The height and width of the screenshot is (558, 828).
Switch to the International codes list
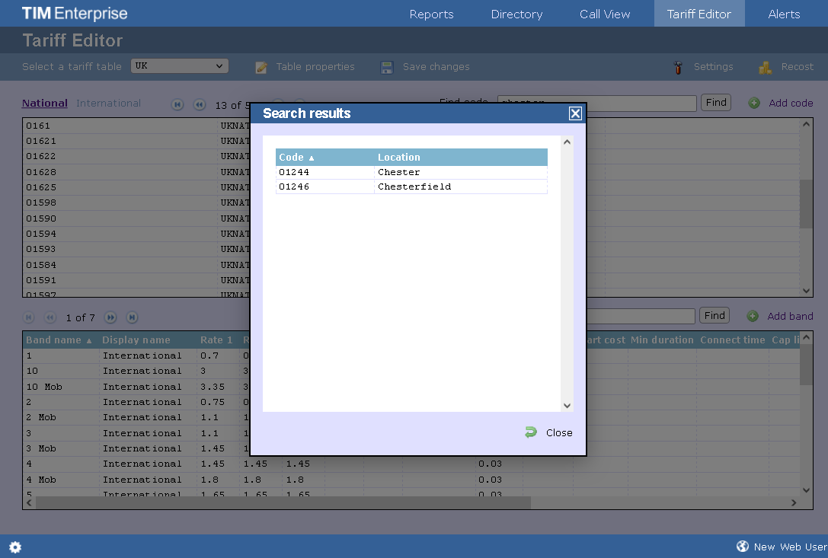108,103
